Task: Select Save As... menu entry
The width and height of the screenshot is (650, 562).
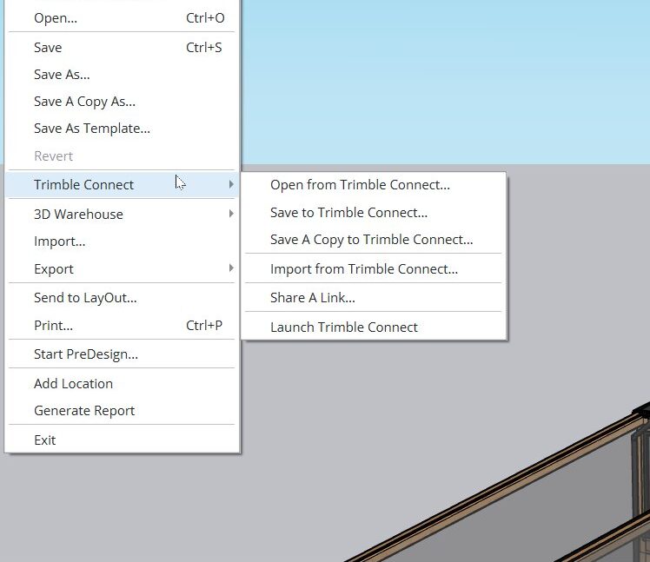Action: tap(122, 75)
